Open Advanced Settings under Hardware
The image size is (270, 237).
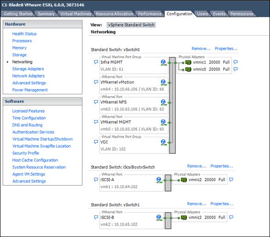[x=29, y=83]
